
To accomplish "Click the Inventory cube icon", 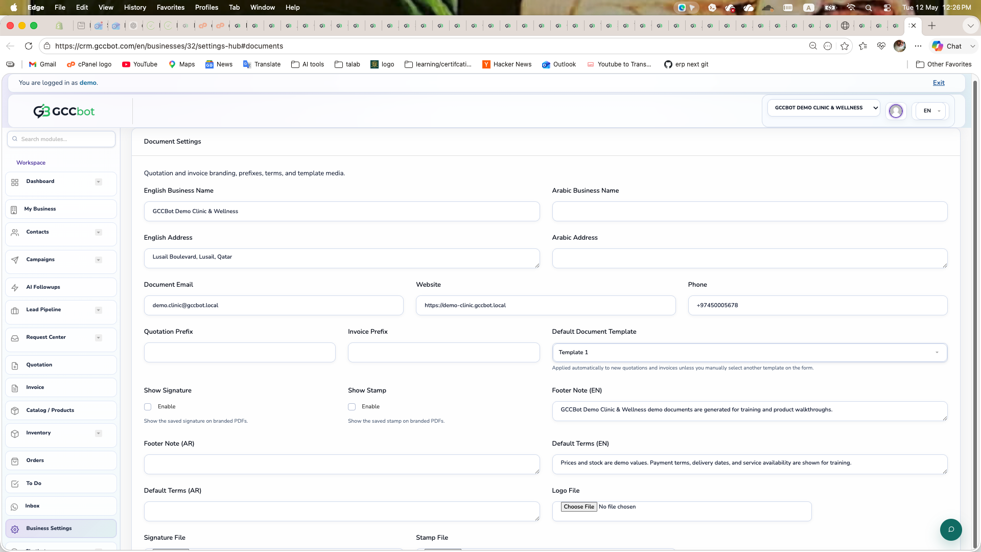I will coord(15,433).
